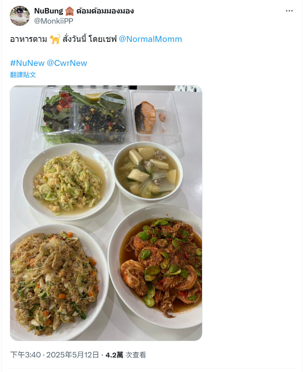This screenshot has height=372, width=303.
Task: Click the NuBung profile avatar
Action: 20,16
